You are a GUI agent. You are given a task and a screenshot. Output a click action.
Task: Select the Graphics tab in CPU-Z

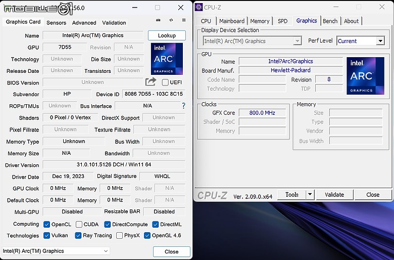pyautogui.click(x=306, y=21)
